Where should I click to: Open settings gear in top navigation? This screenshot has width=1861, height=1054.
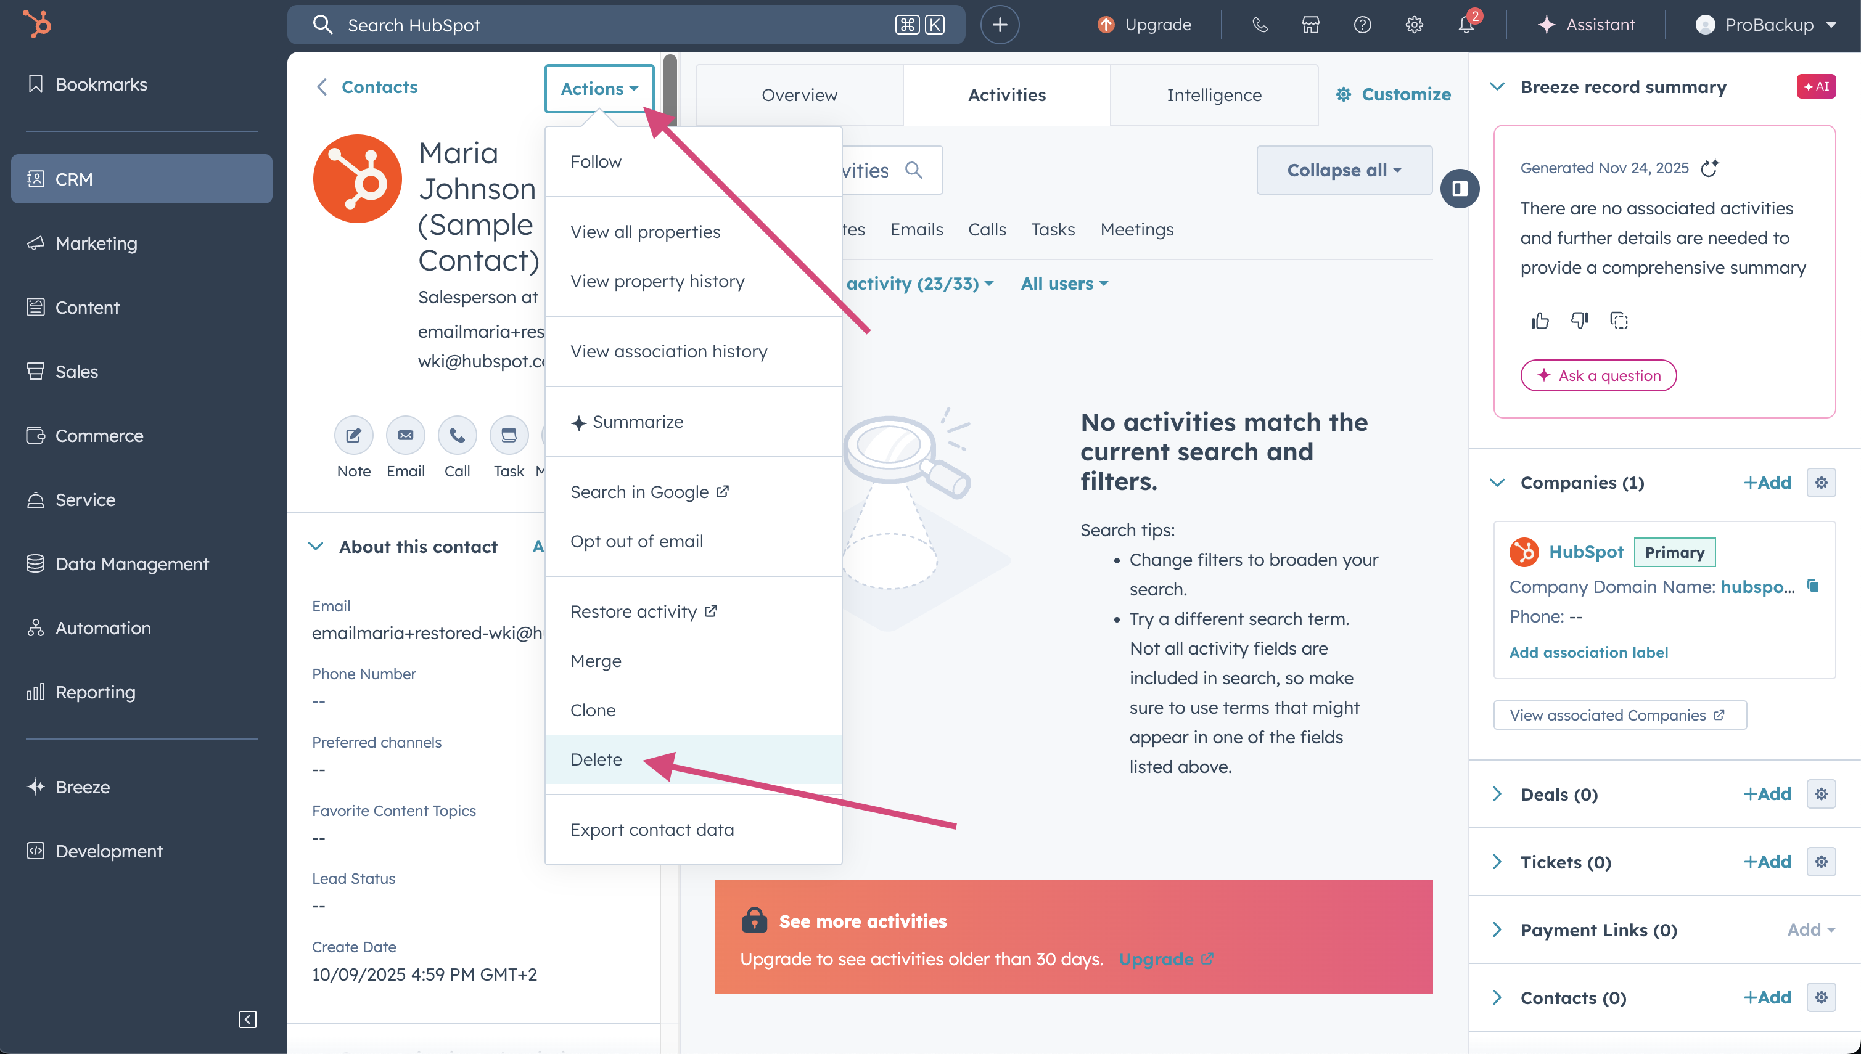[x=1413, y=25]
